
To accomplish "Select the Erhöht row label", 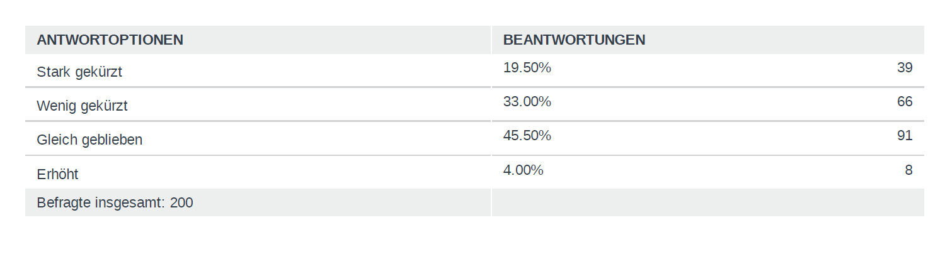I will [58, 174].
